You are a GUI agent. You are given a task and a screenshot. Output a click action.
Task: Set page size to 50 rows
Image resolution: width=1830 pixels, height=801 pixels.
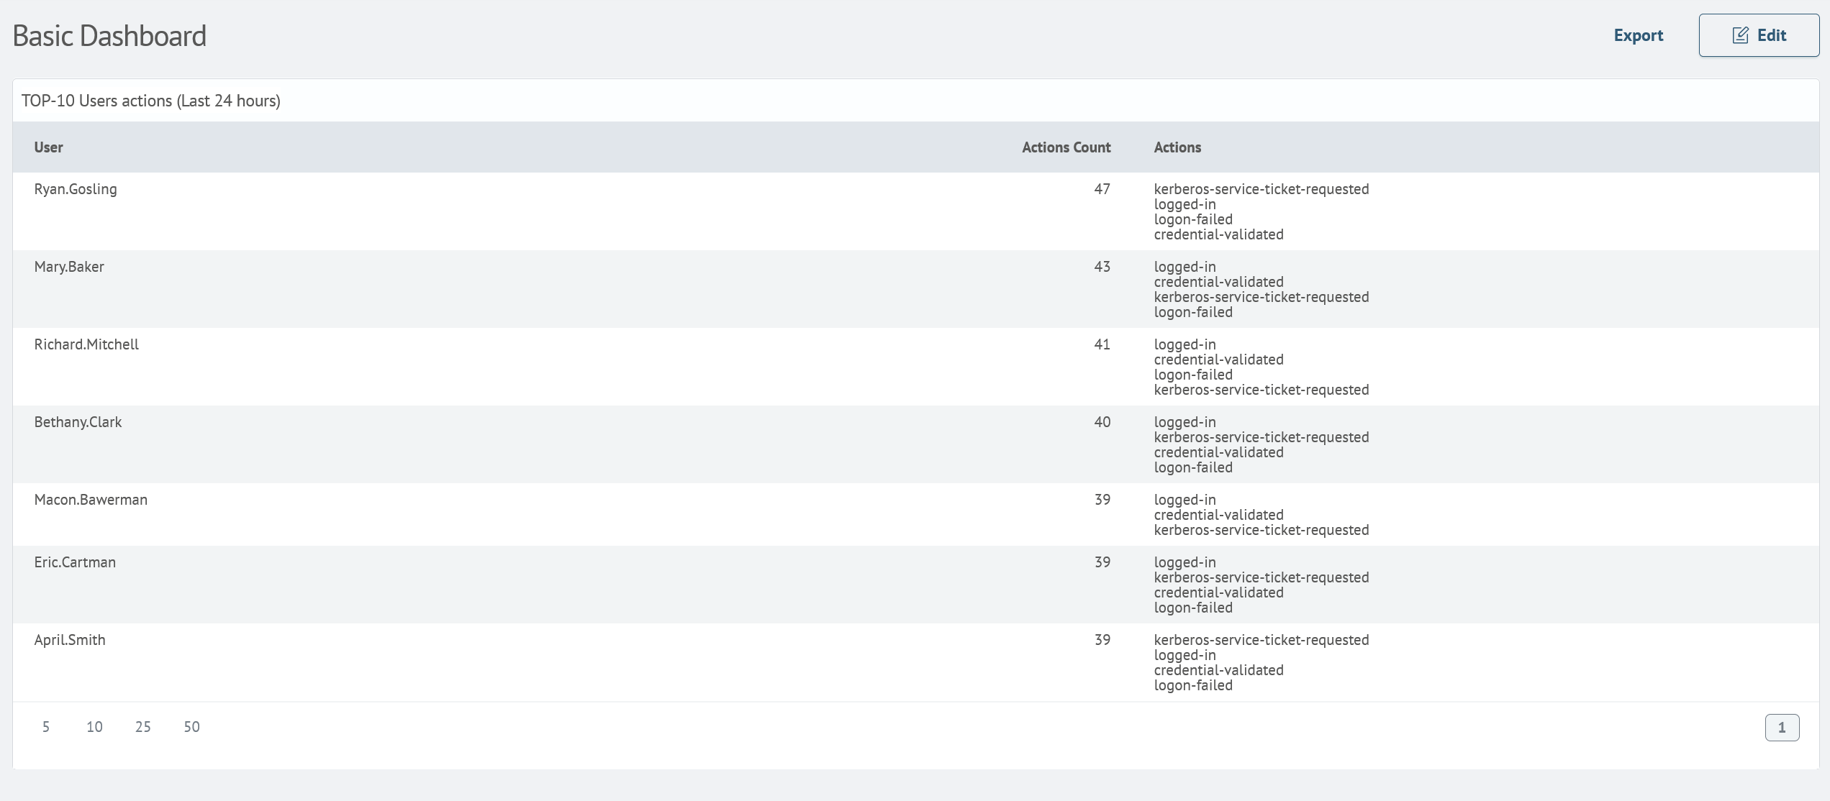click(192, 727)
